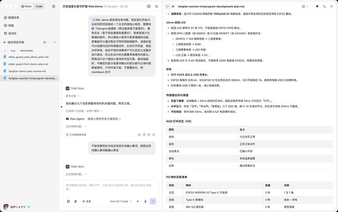Viewport: 338px width, 212px height.
Task: Click the first TRAE Work logo icon
Action: pos(68,88)
